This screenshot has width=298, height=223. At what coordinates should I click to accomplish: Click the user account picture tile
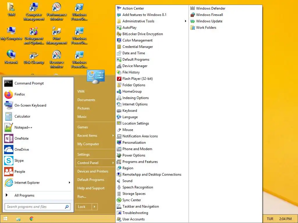click(x=95, y=77)
